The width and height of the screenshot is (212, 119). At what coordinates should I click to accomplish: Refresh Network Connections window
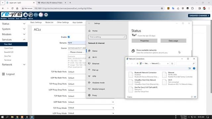tap(172, 63)
